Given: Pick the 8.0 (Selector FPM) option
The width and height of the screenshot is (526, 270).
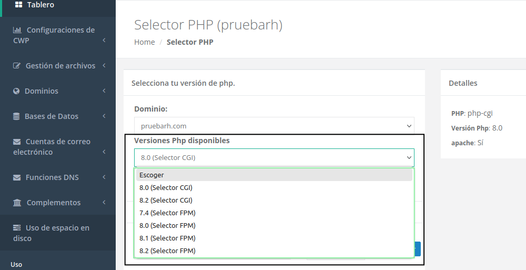Looking at the screenshot, I should click(x=168, y=225).
